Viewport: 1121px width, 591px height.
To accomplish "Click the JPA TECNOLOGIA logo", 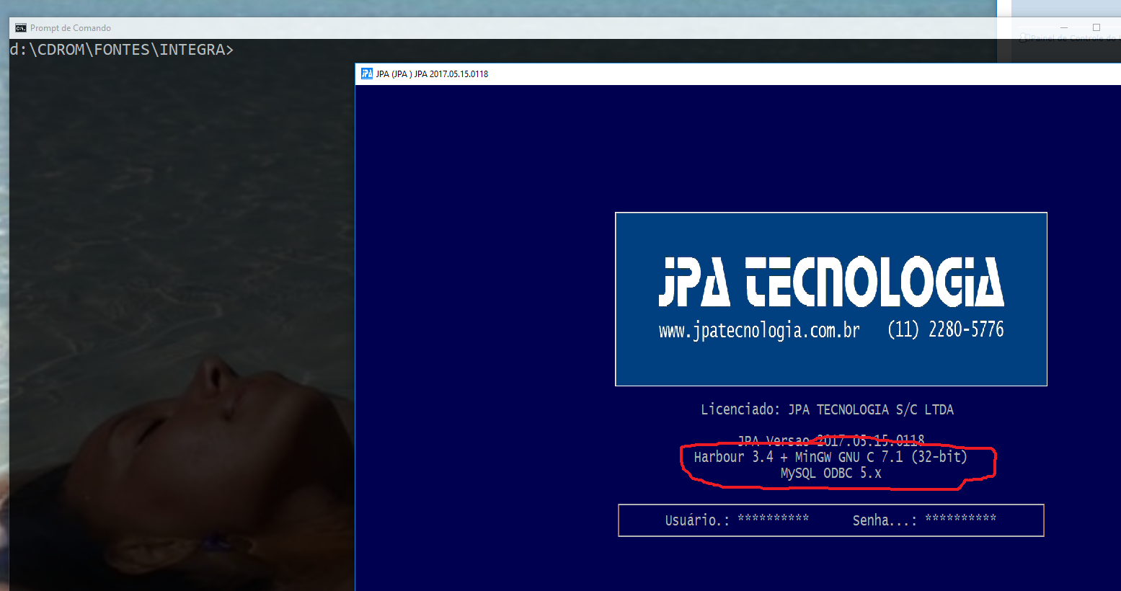I will tap(831, 281).
